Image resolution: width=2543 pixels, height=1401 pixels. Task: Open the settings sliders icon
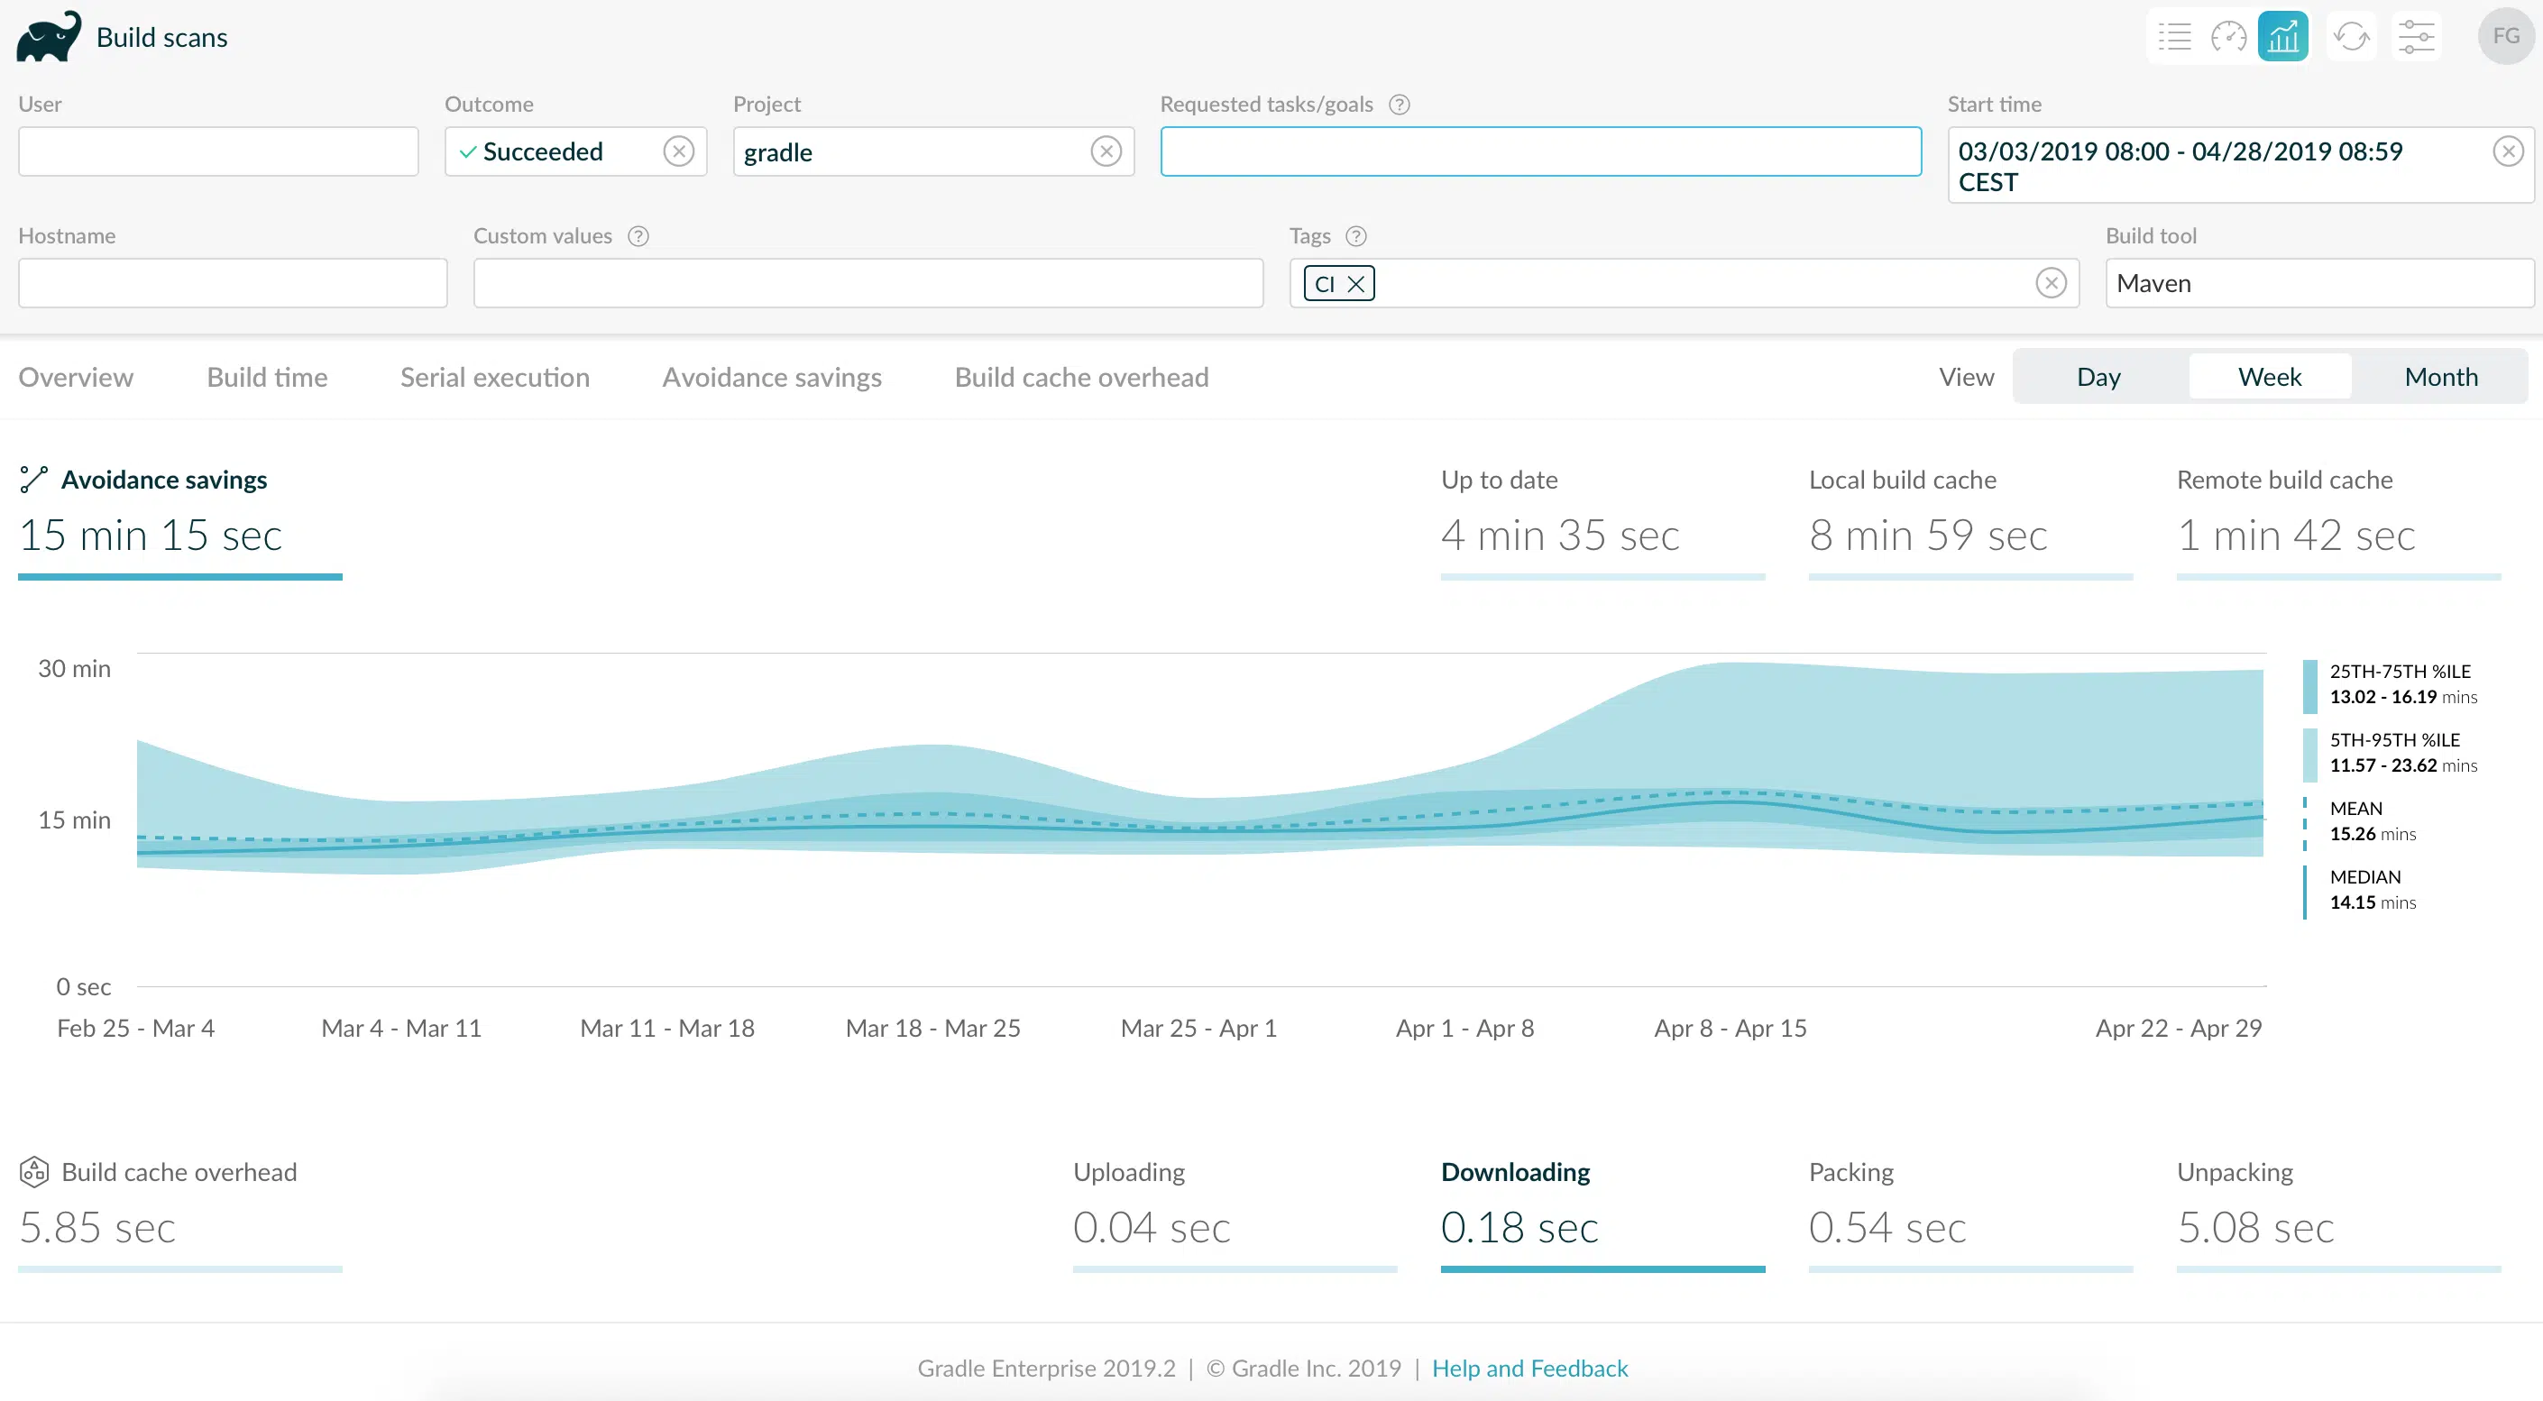(x=2417, y=38)
